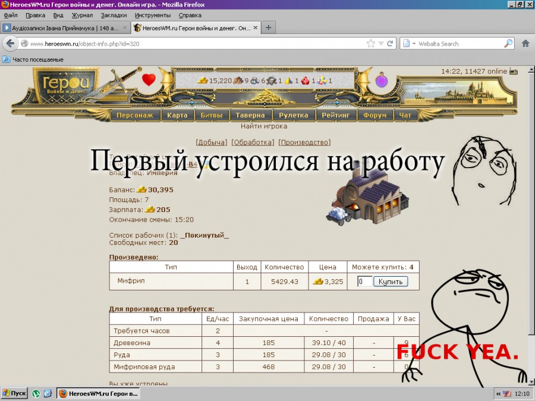Open Часто посещаемые bookmarks folder

click(33, 59)
